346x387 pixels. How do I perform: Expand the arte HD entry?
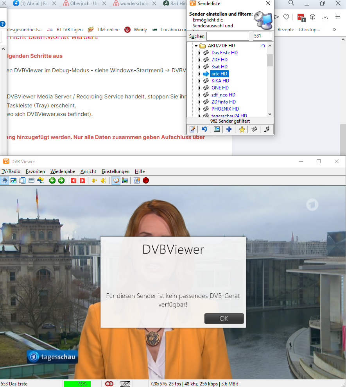coord(199,74)
